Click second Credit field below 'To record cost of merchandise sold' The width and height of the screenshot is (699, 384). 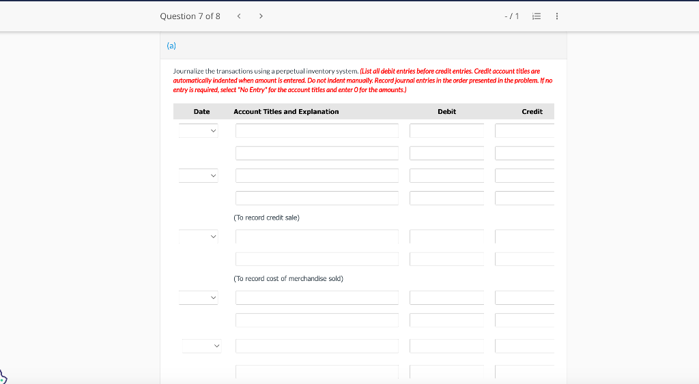525,320
